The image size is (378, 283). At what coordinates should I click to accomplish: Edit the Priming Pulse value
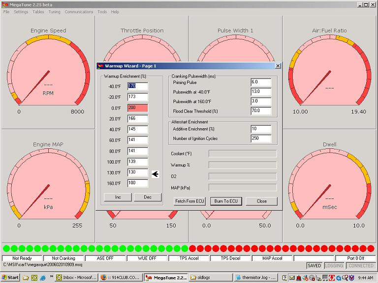pos(261,83)
